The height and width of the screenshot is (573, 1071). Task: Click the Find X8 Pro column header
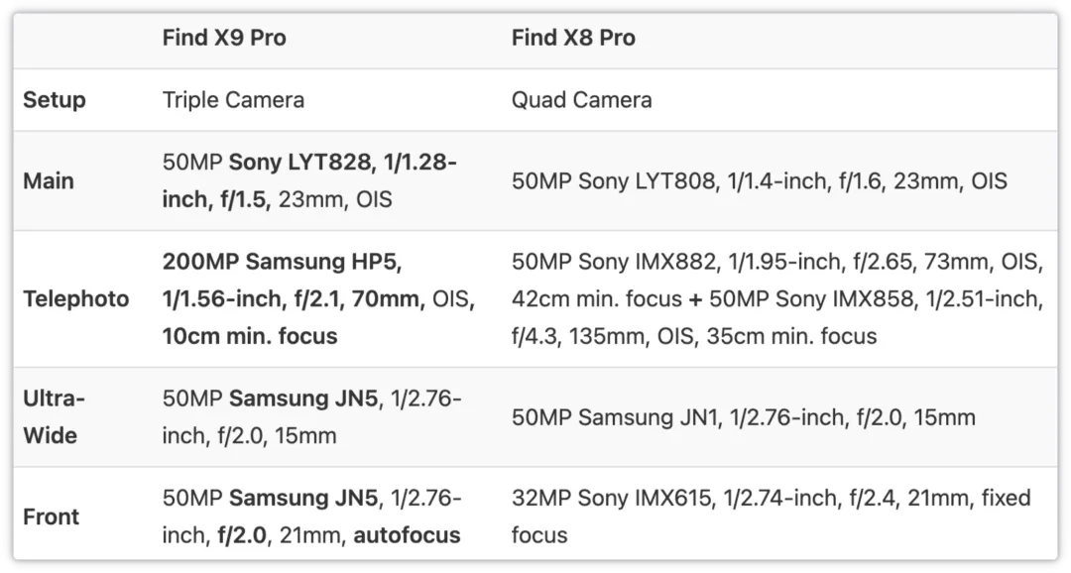(573, 38)
